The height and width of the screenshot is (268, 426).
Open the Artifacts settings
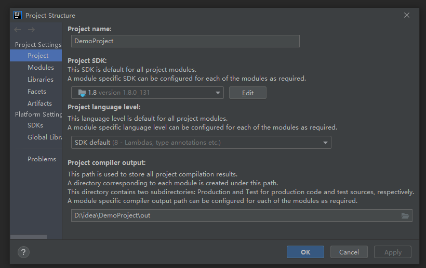coord(39,104)
